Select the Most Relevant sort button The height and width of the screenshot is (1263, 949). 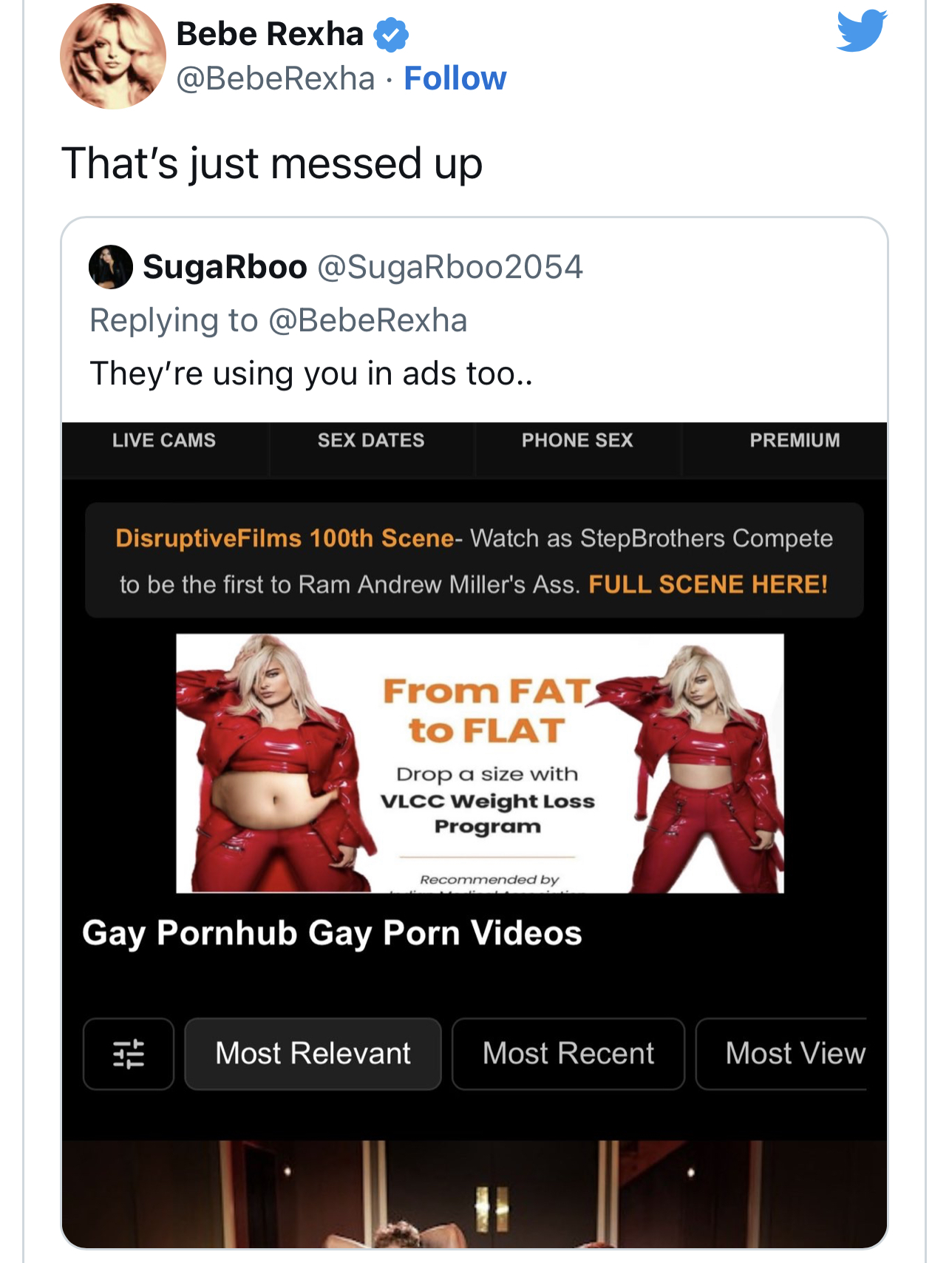(x=313, y=1054)
